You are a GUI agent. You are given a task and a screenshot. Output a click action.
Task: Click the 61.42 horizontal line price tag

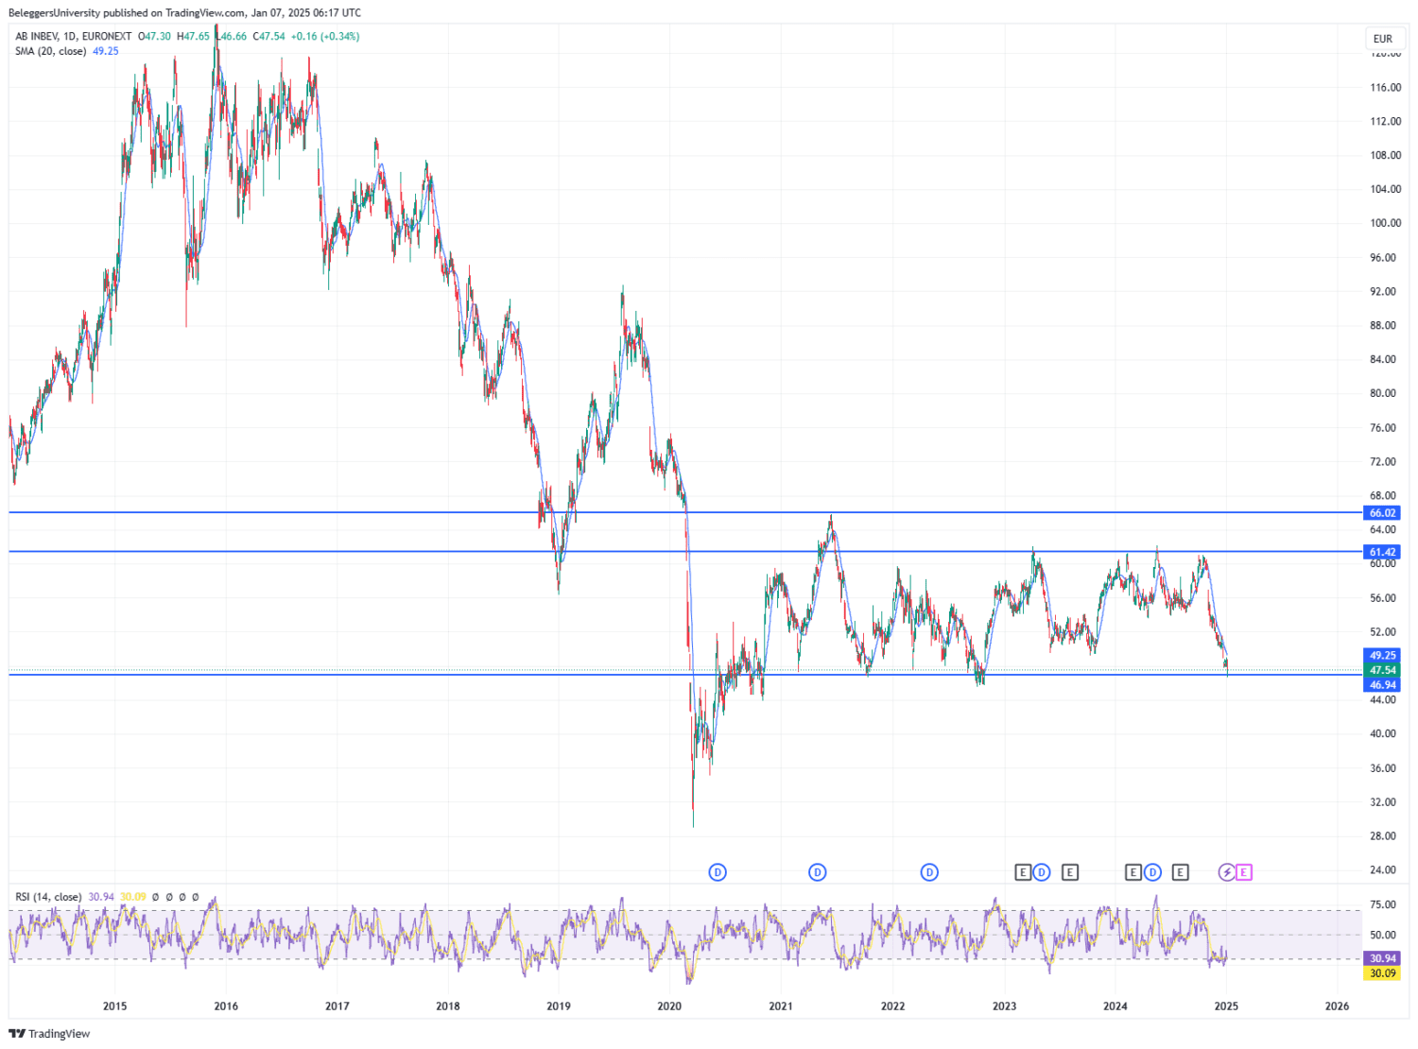[x=1382, y=552]
